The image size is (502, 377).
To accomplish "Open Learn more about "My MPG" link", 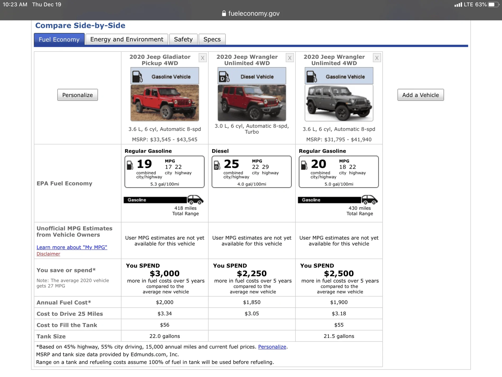I will pos(72,247).
